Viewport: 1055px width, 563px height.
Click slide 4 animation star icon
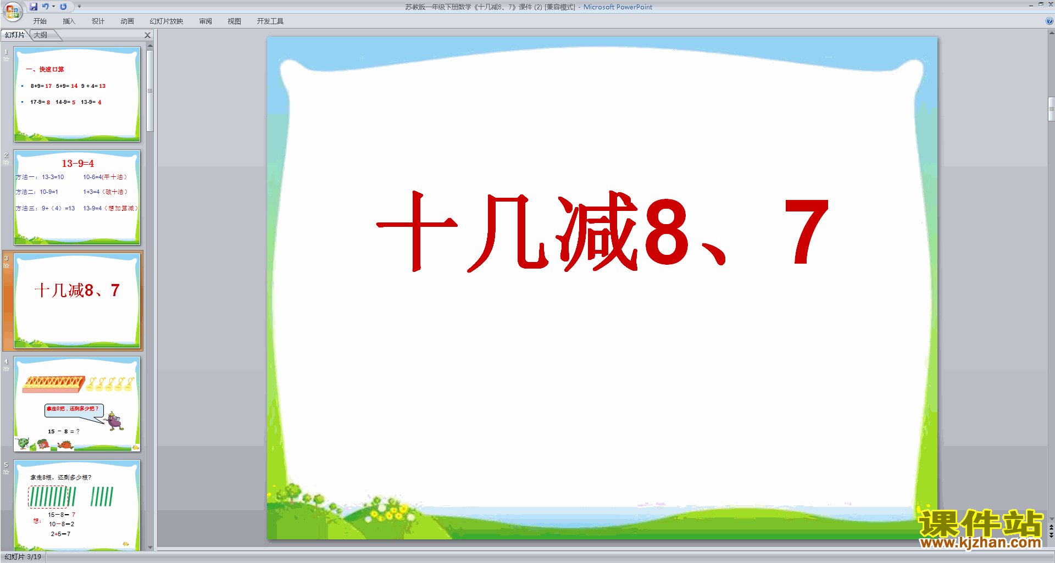(x=6, y=369)
